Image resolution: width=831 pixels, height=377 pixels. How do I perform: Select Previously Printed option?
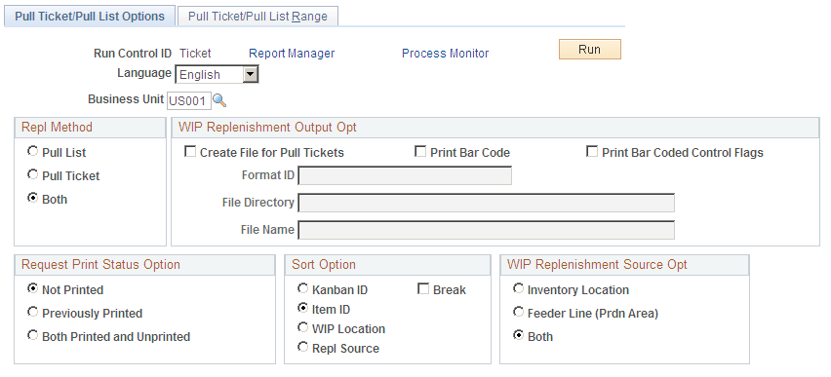pyautogui.click(x=33, y=312)
